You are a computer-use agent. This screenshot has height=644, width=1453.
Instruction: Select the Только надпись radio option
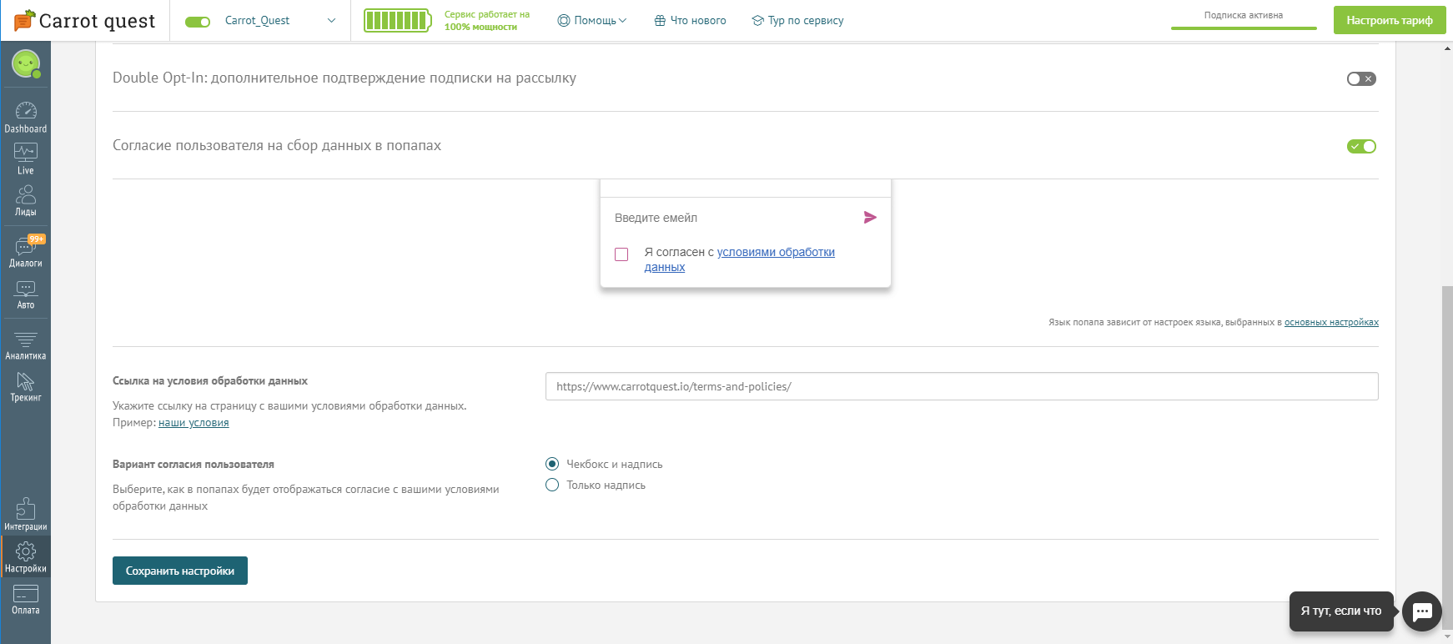click(552, 486)
